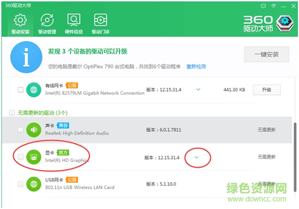Click the 显卡 display icon
299x209 pixels.
(34, 157)
